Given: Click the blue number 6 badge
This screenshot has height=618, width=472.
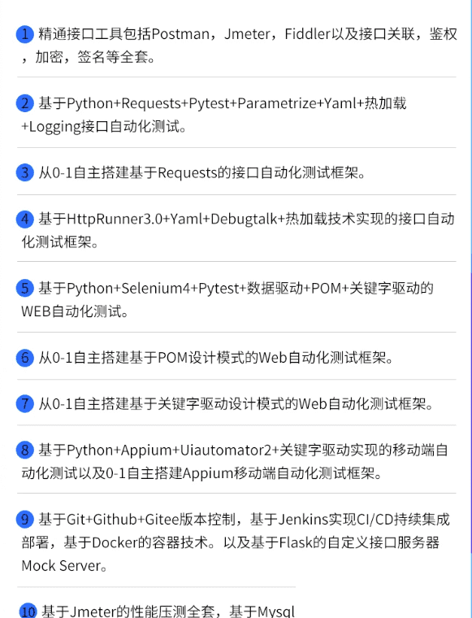Looking at the screenshot, I should tap(25, 358).
